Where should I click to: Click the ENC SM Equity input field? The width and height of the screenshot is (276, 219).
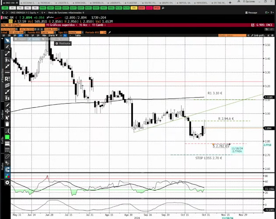point(23,25)
